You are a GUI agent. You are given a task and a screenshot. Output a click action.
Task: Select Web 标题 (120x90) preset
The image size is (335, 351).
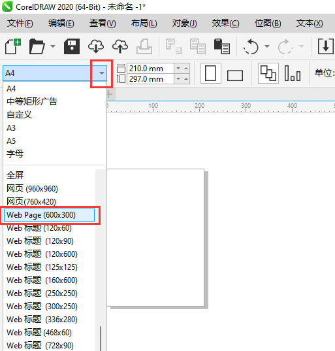pos(50,241)
